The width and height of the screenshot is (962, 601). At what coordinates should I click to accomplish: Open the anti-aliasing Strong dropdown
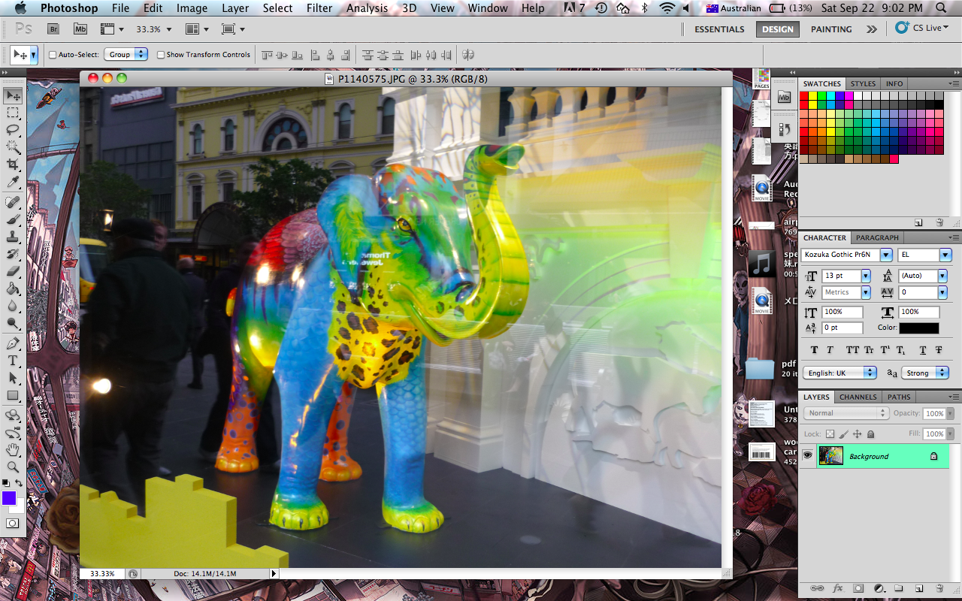944,373
